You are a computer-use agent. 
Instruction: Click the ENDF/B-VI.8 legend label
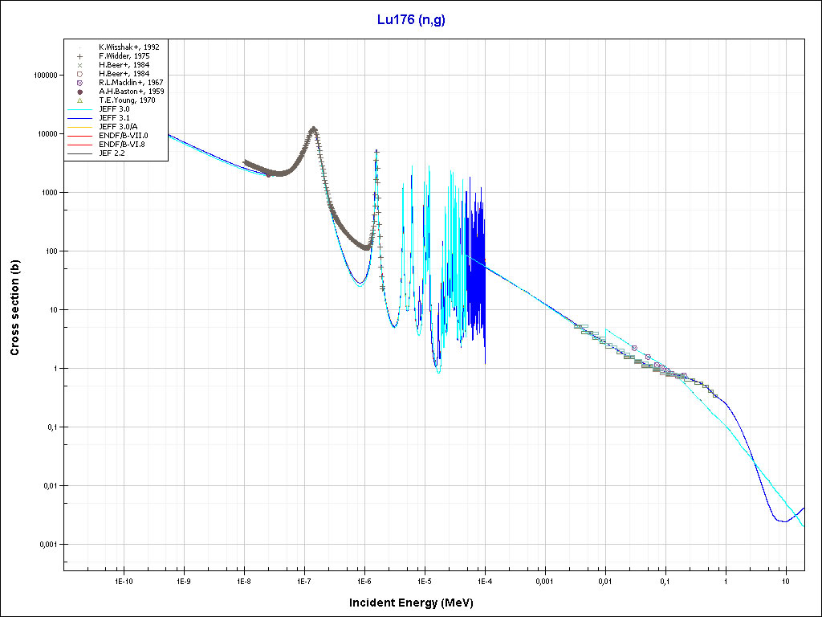click(123, 144)
